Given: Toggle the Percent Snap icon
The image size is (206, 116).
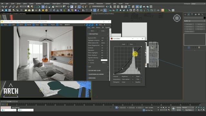Looking at the screenshot, I should coord(83,6).
